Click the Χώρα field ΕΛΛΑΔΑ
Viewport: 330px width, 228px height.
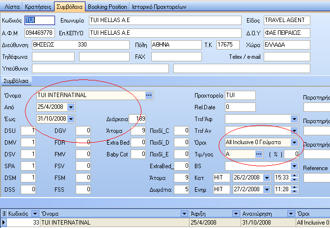287,45
